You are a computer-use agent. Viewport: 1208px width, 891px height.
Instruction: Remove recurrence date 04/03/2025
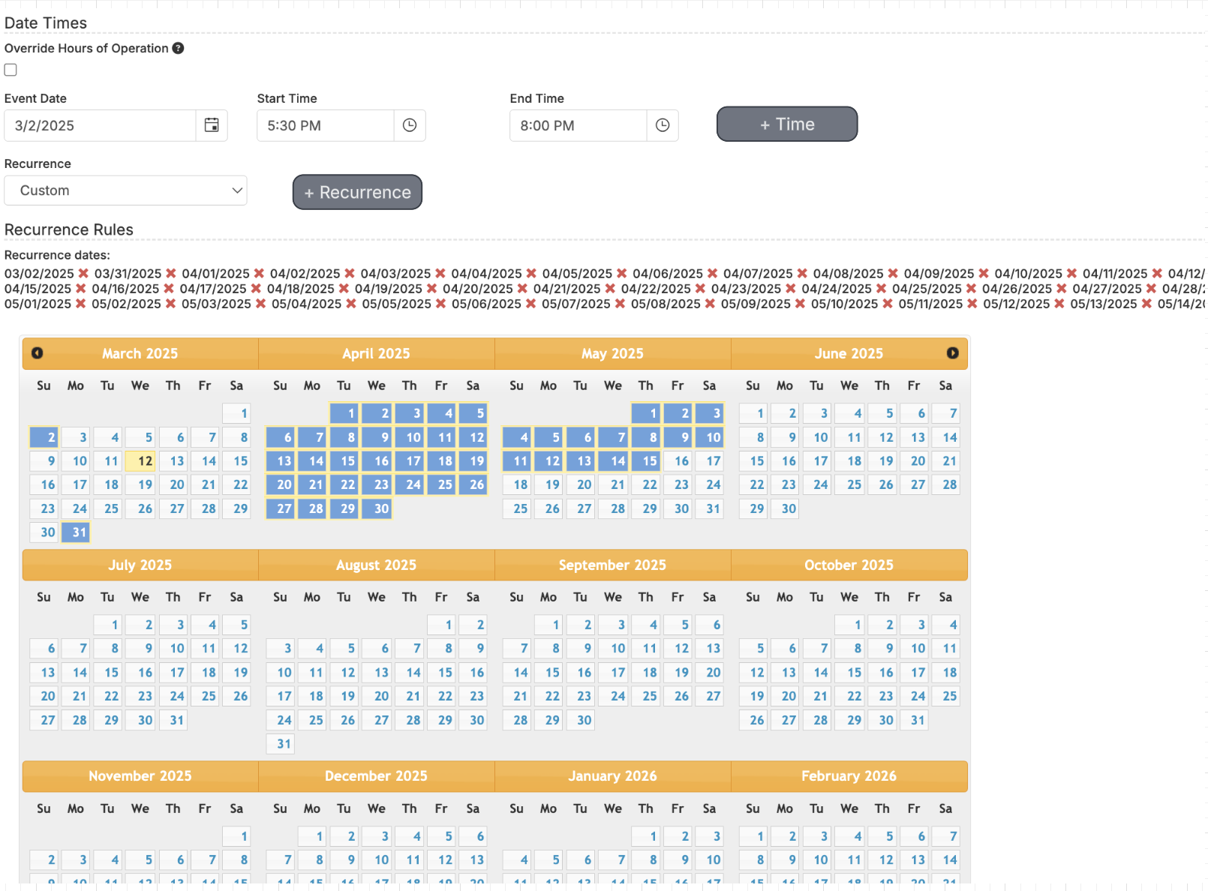click(x=440, y=274)
